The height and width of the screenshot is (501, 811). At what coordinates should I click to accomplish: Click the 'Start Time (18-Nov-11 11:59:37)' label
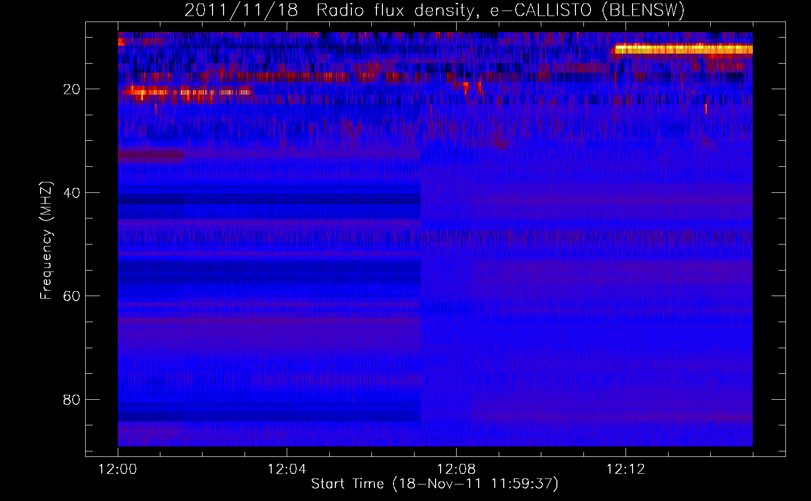[435, 484]
